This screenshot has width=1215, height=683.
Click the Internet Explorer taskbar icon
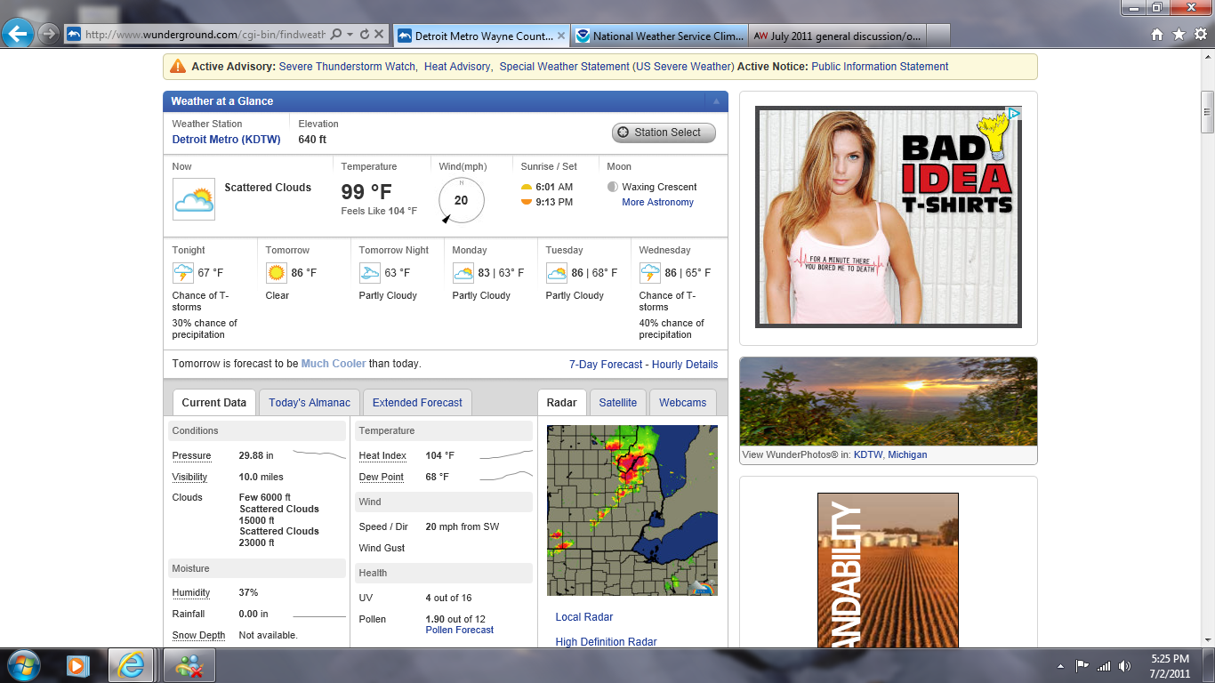132,664
